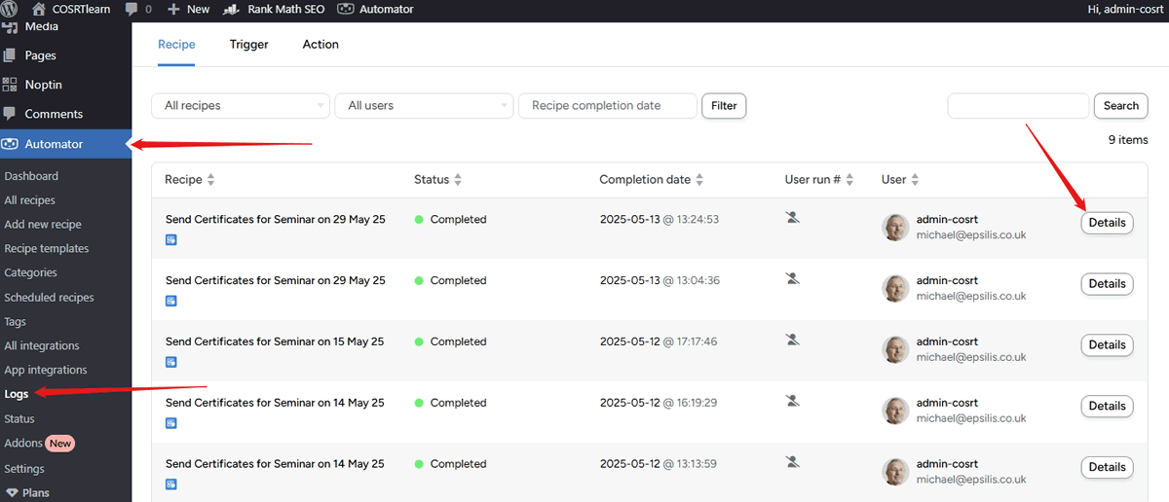Open Status in the sidebar
The image size is (1169, 502).
pos(19,419)
